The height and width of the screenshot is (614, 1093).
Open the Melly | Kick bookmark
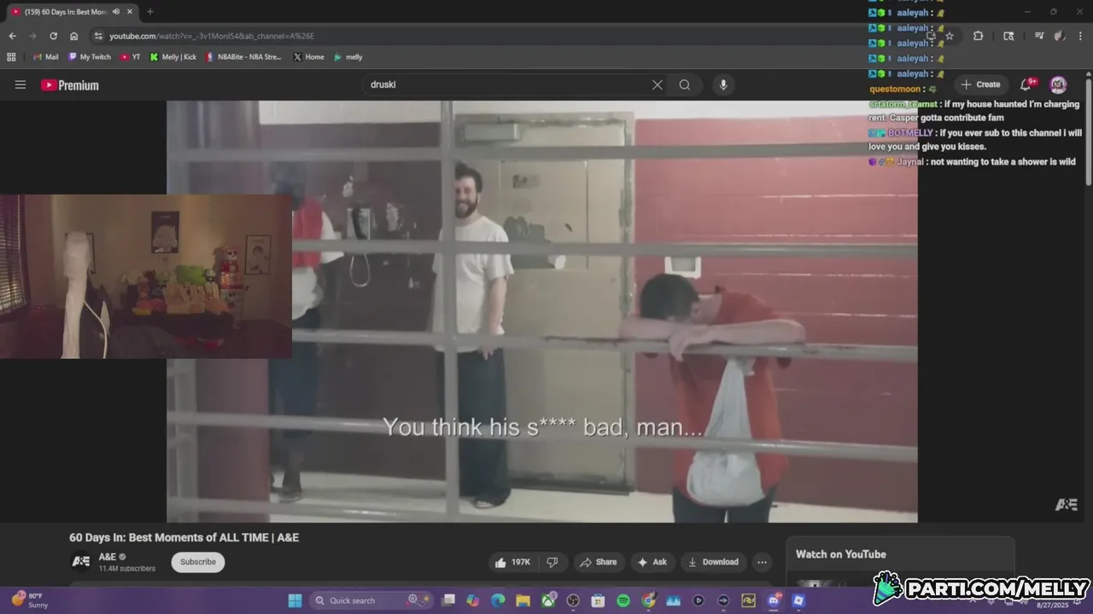(x=172, y=57)
